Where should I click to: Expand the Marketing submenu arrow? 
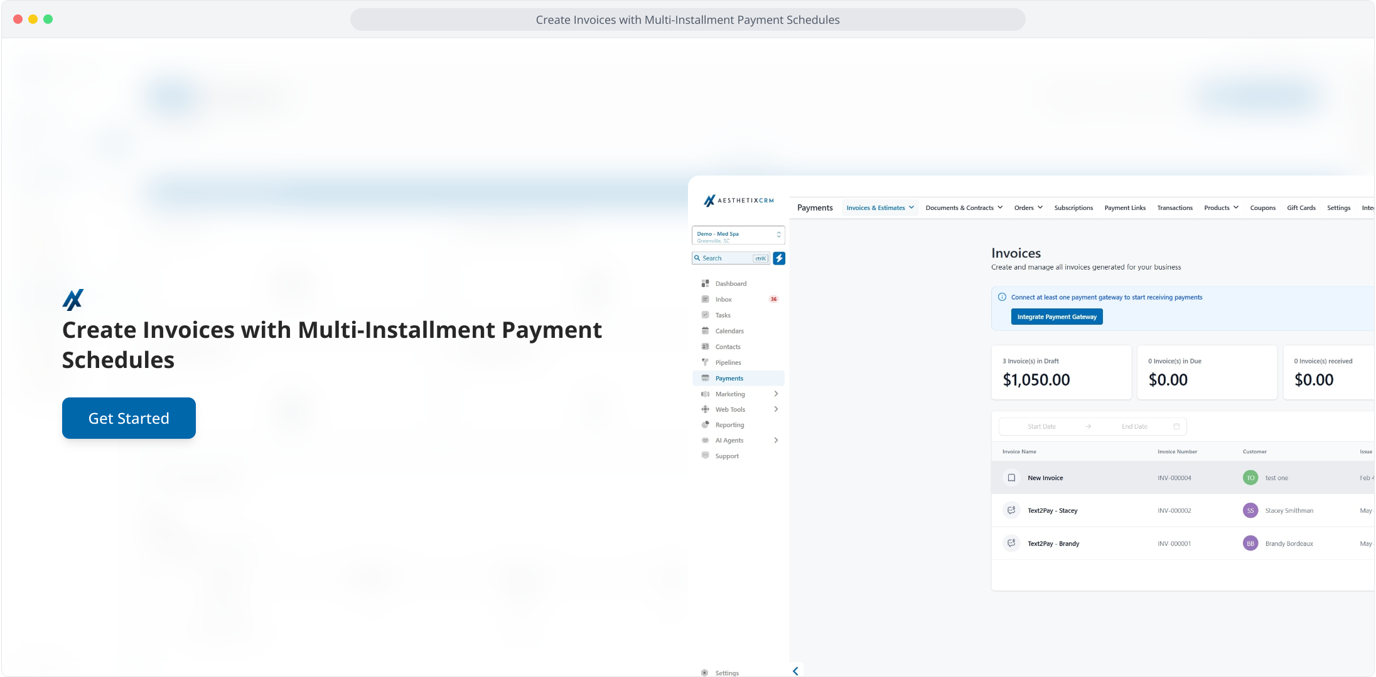[x=776, y=394]
